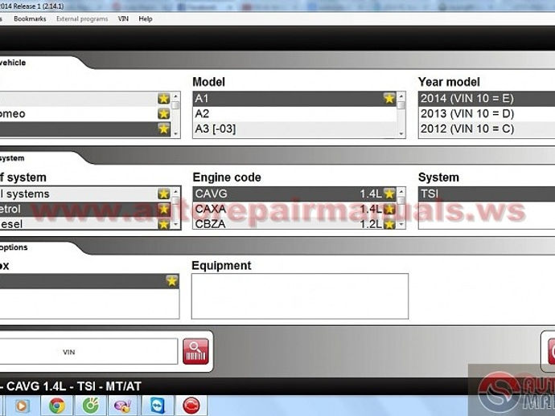Open the media player taskbar icon
The width and height of the screenshot is (555, 416).
[x=22, y=406]
